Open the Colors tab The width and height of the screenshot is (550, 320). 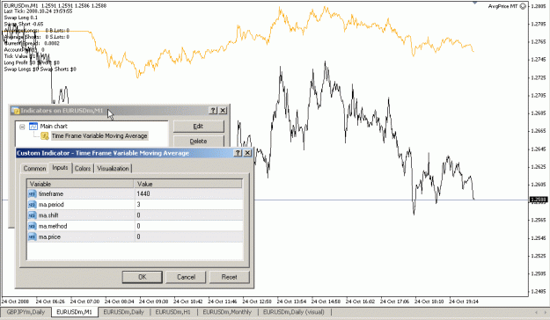click(83, 169)
